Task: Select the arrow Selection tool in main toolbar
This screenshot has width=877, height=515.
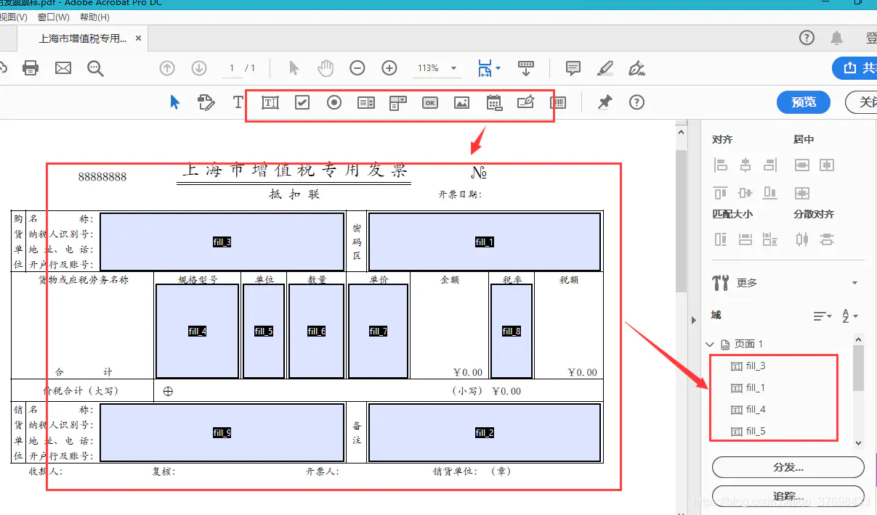Action: click(294, 68)
